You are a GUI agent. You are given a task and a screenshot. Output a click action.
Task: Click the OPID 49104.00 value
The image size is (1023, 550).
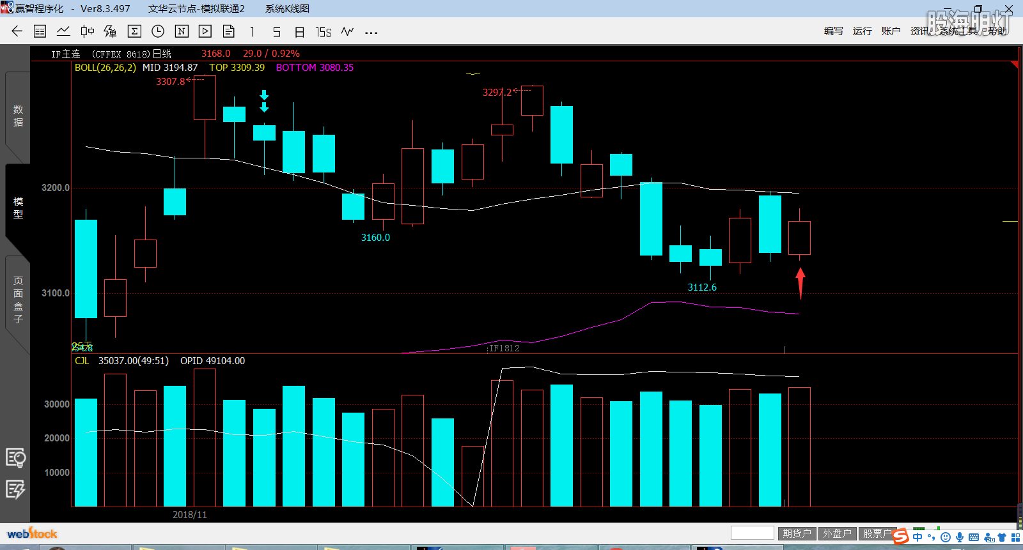212,361
